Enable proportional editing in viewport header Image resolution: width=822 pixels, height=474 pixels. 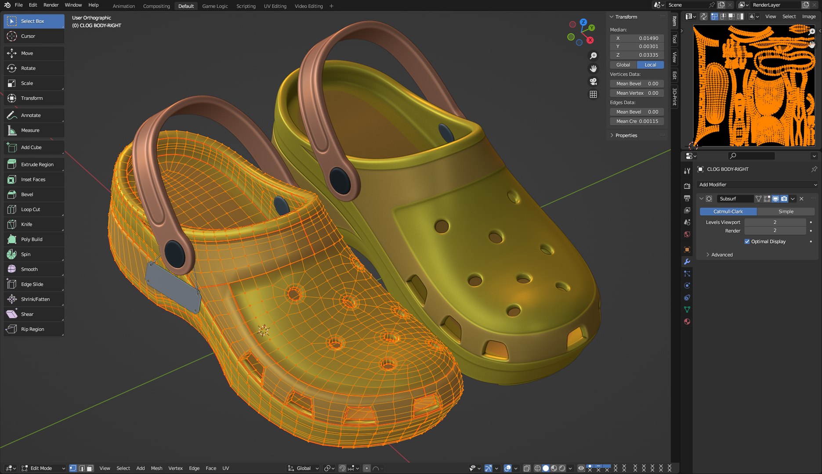(367, 468)
